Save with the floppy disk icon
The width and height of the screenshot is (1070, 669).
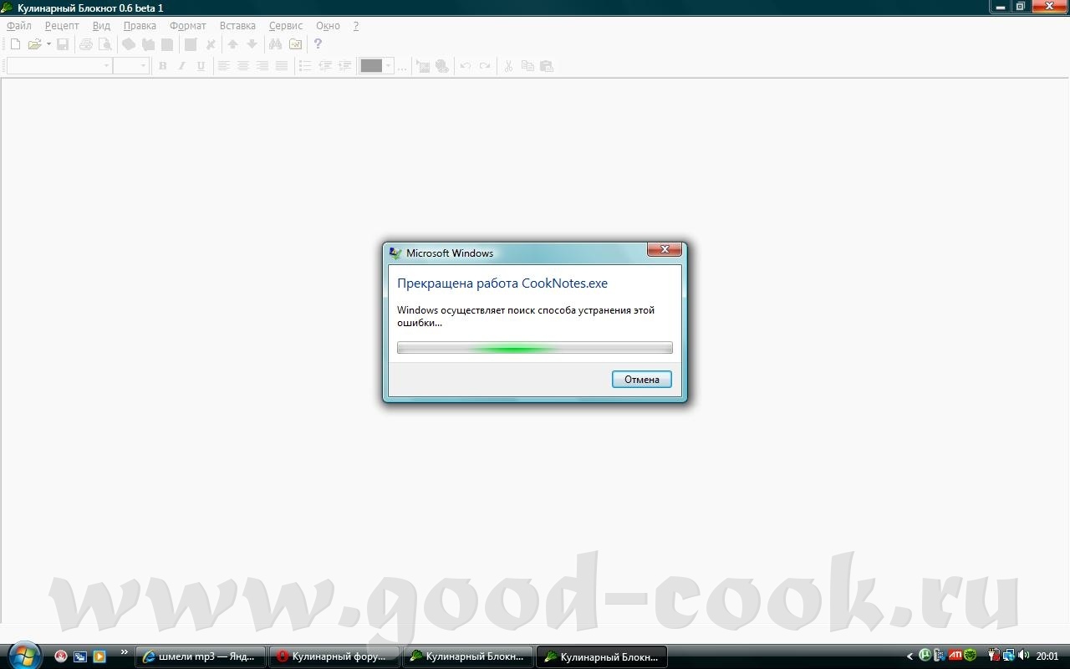pos(63,44)
